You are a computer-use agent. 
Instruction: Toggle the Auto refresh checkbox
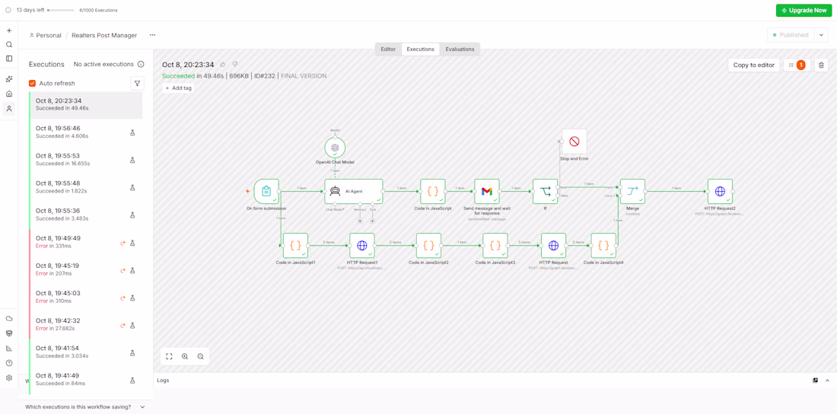tap(33, 84)
